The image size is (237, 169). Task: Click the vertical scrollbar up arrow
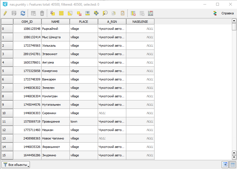coord(234,21)
